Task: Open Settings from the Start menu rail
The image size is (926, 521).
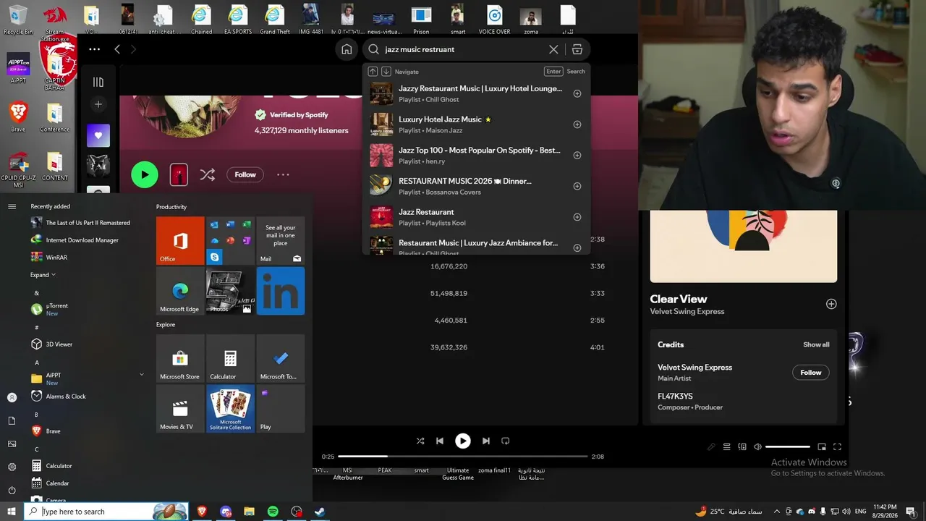Action: point(12,467)
